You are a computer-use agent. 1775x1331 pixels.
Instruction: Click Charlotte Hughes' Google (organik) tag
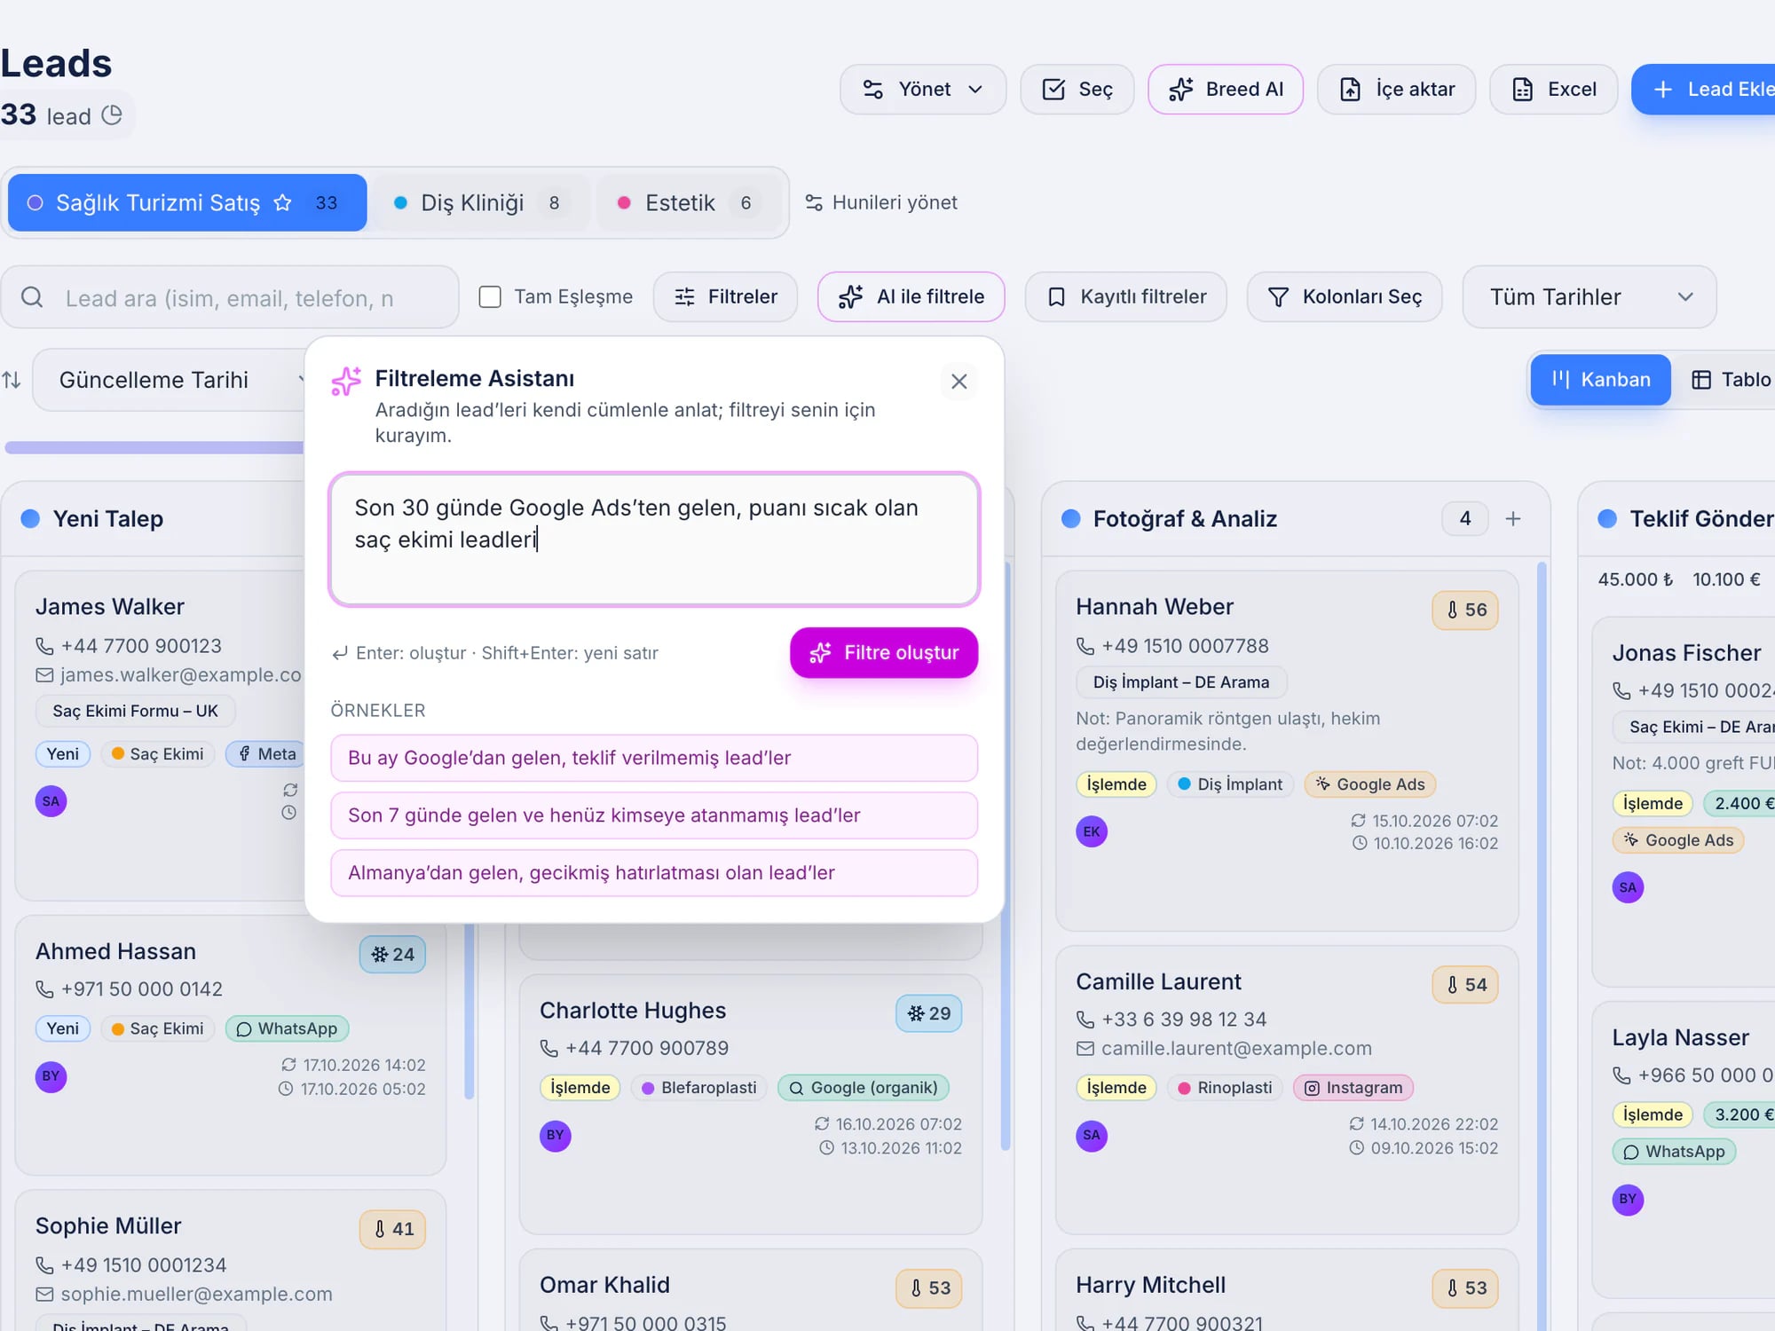tap(864, 1089)
